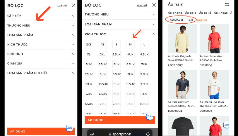Select size 10UK

89,84
